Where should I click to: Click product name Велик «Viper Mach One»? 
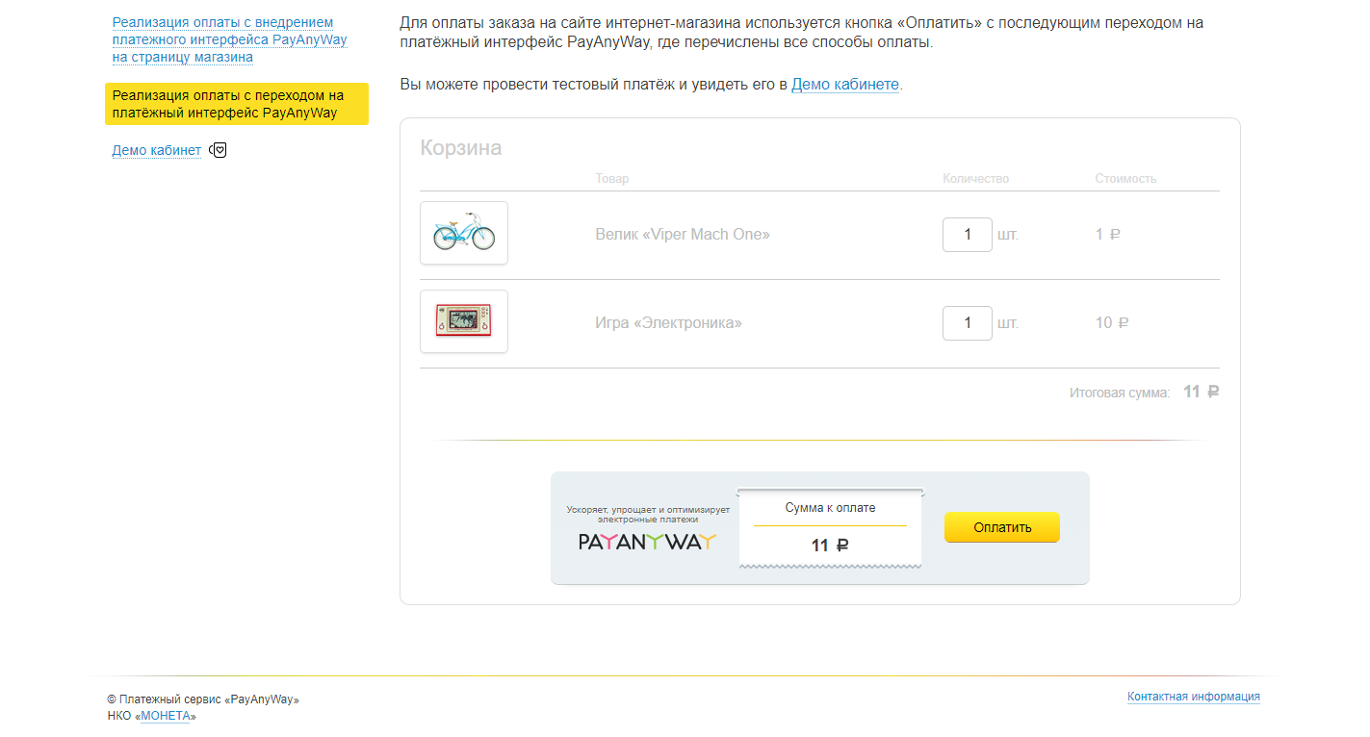tap(683, 235)
